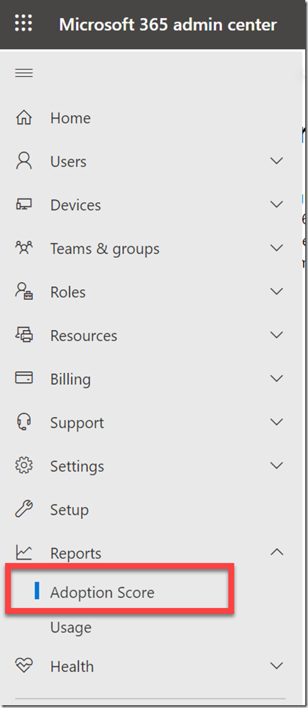Expand the Teams & groups chevron
308x708 pixels.
[276, 248]
